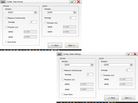
Task: Click Precise Average field in Topo Survey
Action: [x=34, y=22]
